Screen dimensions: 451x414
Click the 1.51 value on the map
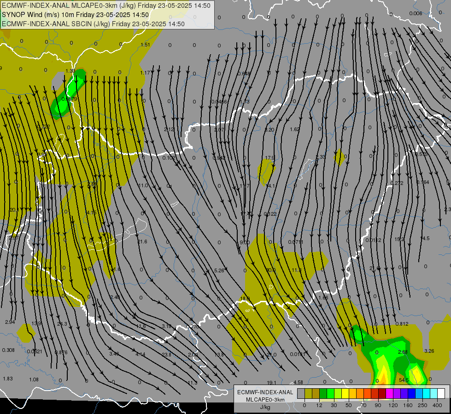tap(145, 45)
